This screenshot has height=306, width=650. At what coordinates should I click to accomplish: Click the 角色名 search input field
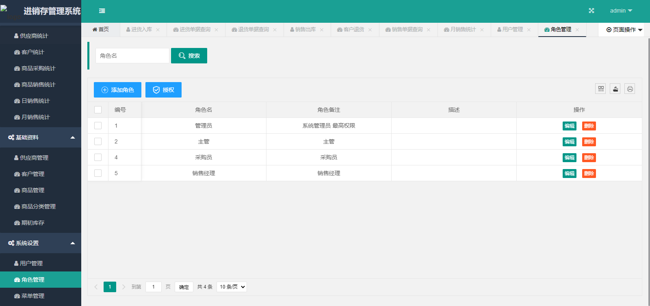click(132, 56)
